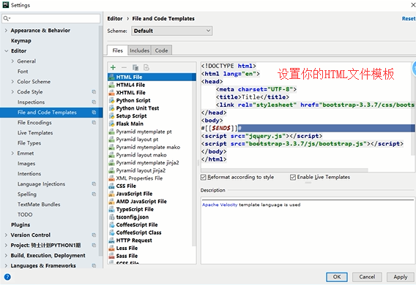Add a new template with the plus icon
The height and width of the screenshot is (285, 416).
(x=113, y=67)
